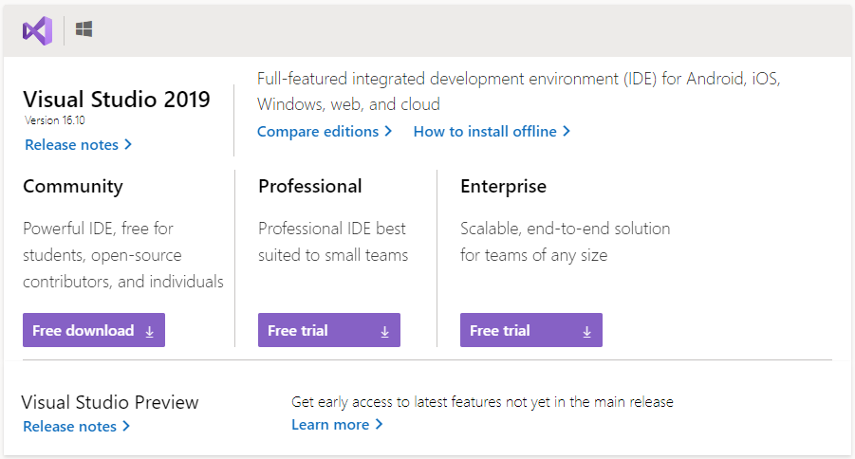This screenshot has width=855, height=459.
Task: Download the Community edition for free
Action: click(x=84, y=331)
